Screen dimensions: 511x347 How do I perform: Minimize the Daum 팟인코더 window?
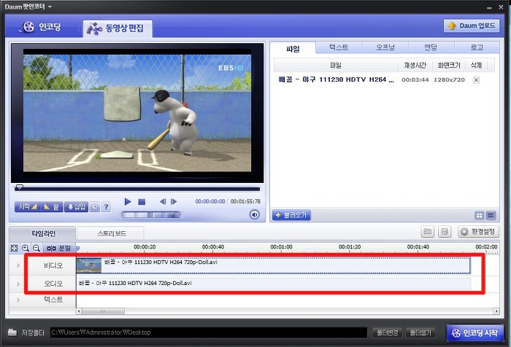click(x=489, y=7)
